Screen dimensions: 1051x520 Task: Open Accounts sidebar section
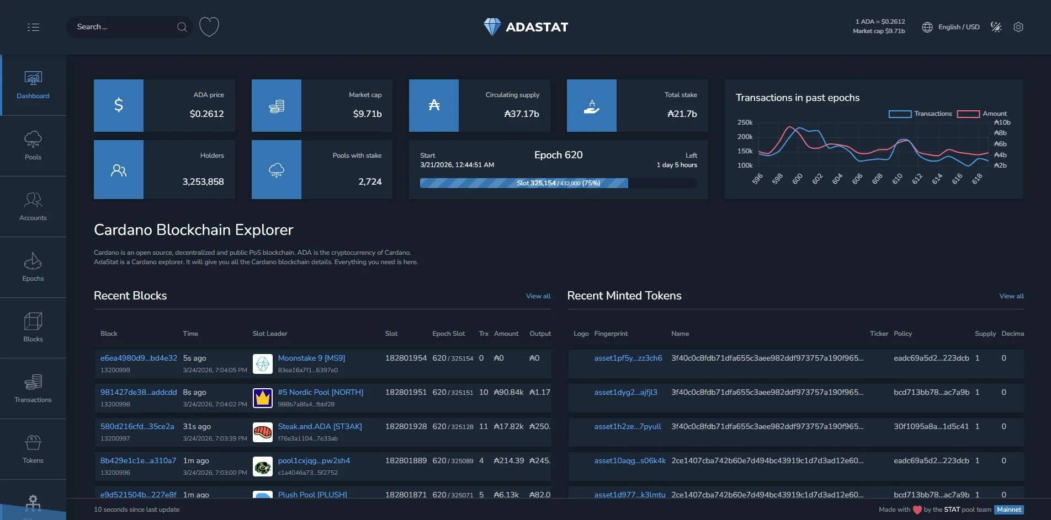coord(33,207)
